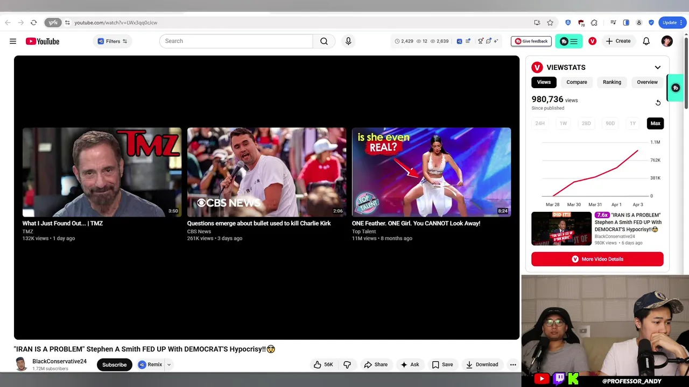The image size is (689, 387).
Task: Click the IRAN IS A PROBLEM thumbnail in ViewStats
Action: pyautogui.click(x=561, y=228)
